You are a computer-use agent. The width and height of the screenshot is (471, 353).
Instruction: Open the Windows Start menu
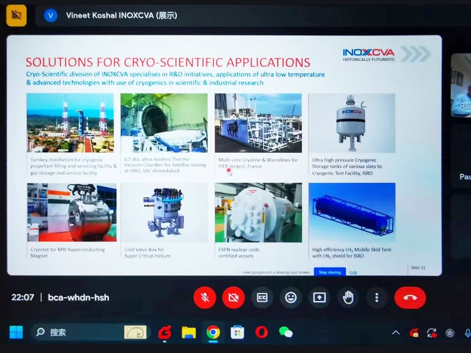[x=16, y=332]
